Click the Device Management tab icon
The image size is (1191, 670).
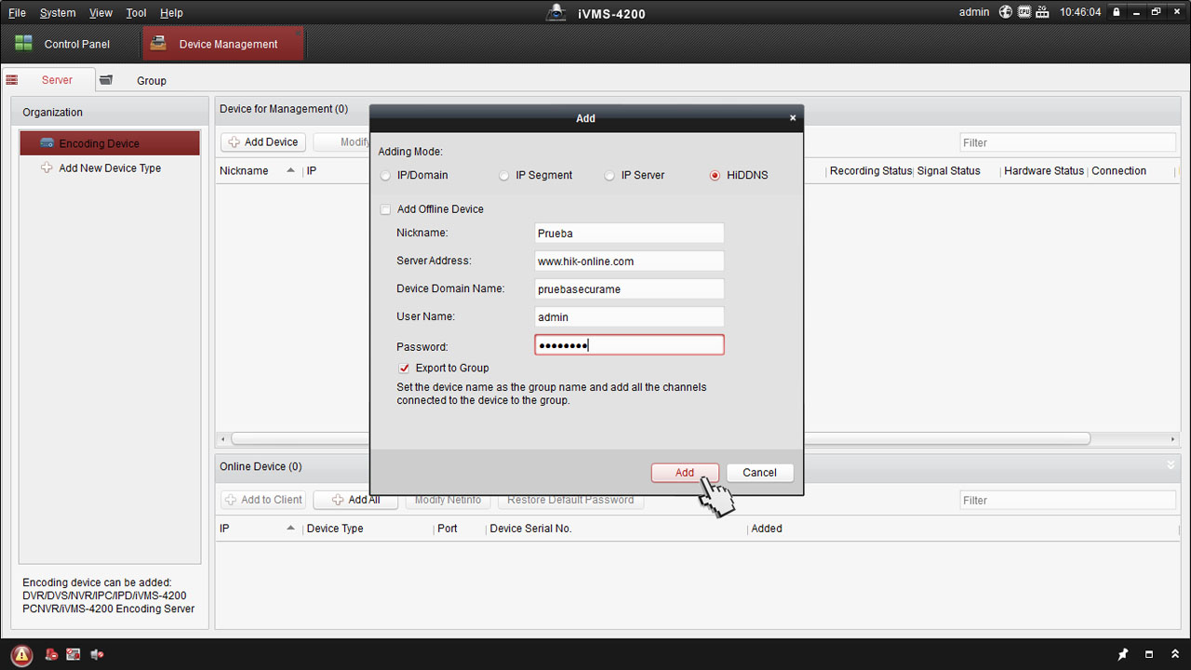pos(158,43)
